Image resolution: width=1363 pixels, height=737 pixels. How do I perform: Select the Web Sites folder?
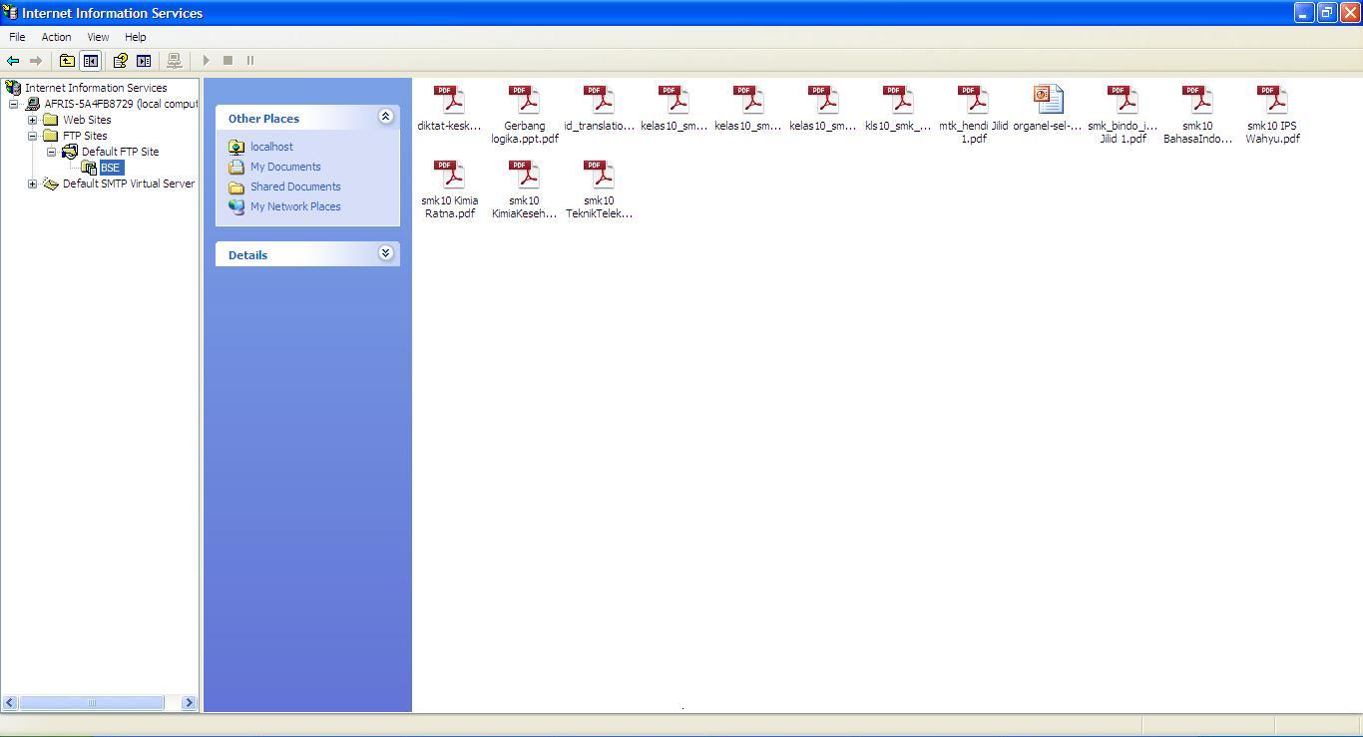(78, 120)
